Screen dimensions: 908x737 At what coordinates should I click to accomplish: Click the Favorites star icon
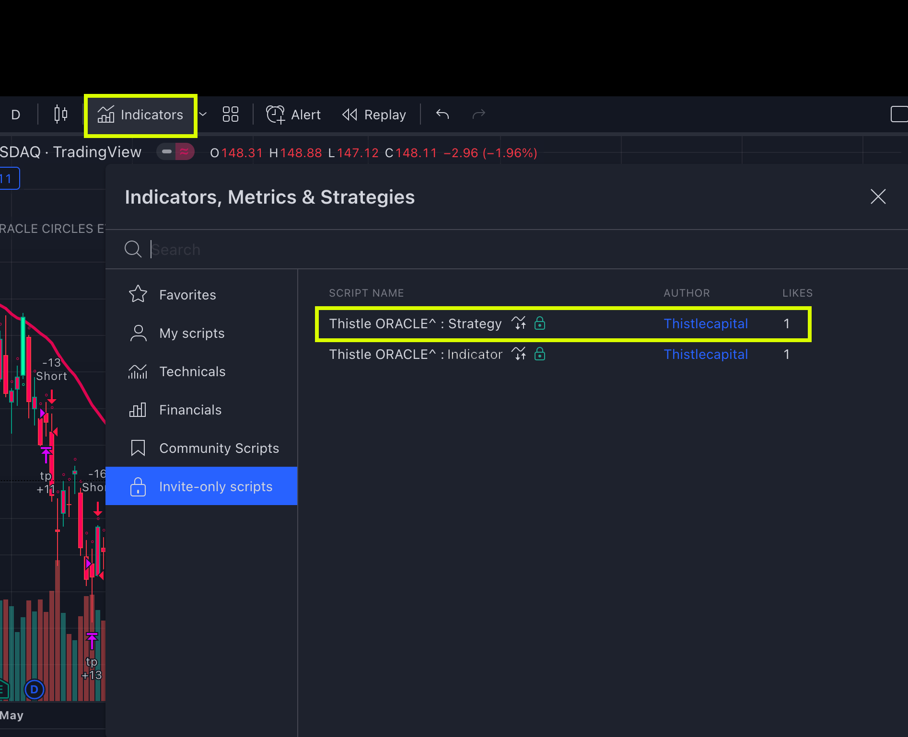(138, 294)
